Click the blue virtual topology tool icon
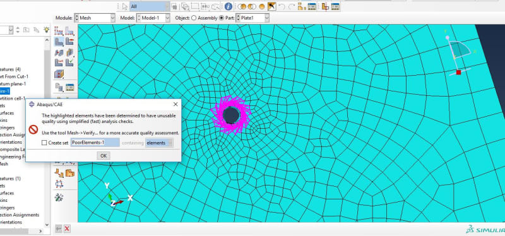 point(59,184)
